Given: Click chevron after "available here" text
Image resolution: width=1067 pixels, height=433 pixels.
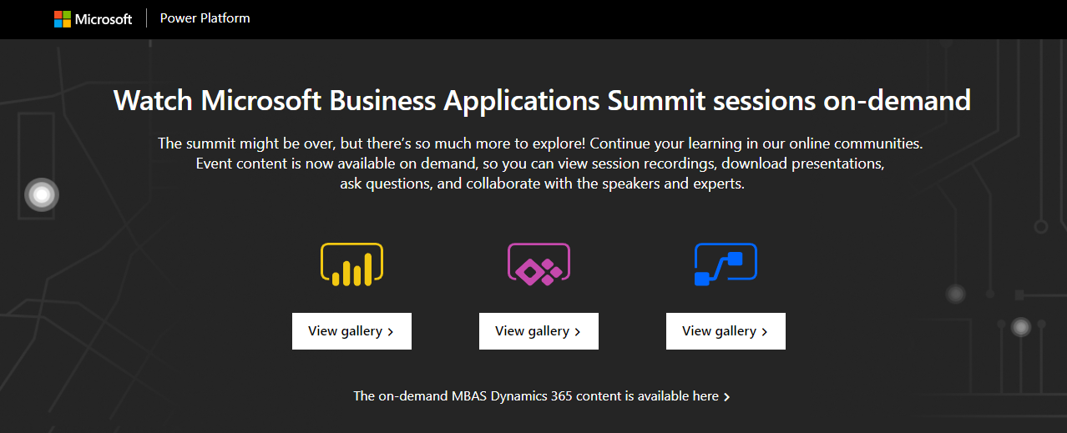Looking at the screenshot, I should 727,397.
